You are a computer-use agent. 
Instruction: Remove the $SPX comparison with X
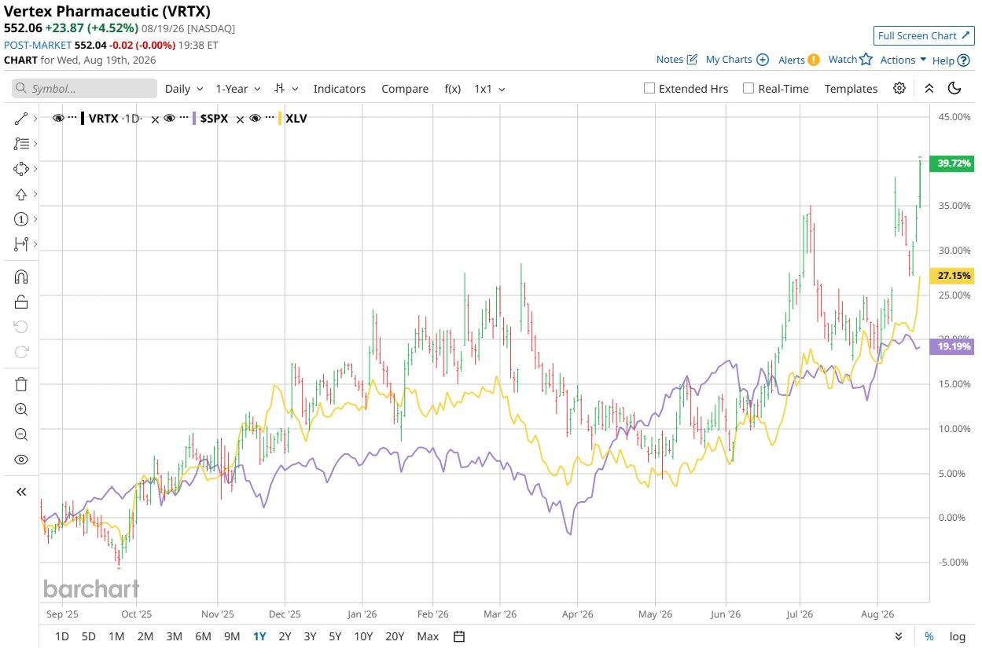155,119
